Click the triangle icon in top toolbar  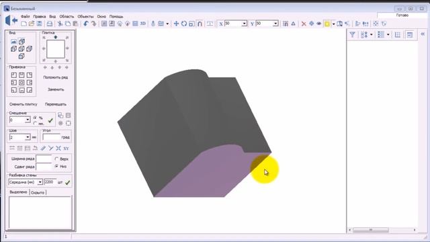[x=293, y=24]
